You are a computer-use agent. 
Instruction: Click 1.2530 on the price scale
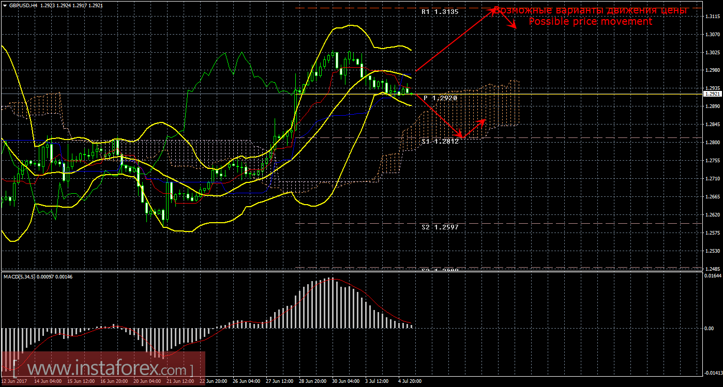(713, 251)
